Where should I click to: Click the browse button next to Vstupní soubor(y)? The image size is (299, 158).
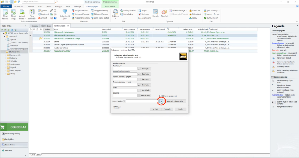click(161, 101)
